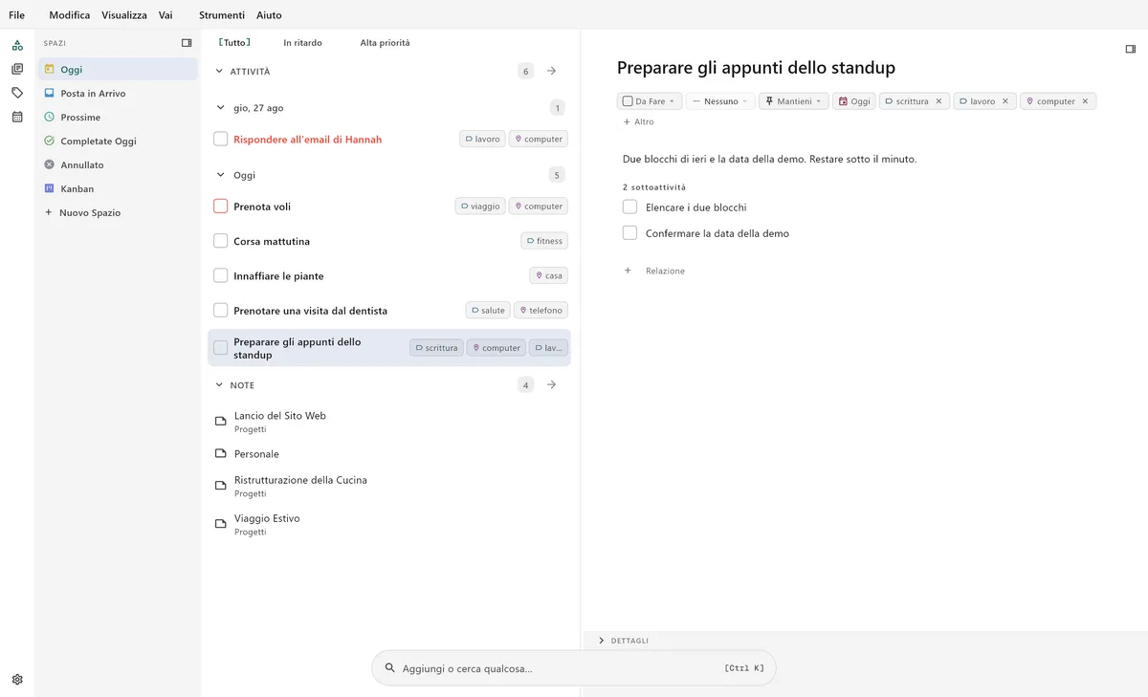Collapse the Oggi task group chevron

tap(219, 175)
